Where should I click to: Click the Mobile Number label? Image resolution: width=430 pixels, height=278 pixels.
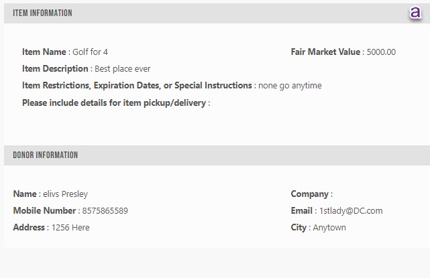[44, 210]
